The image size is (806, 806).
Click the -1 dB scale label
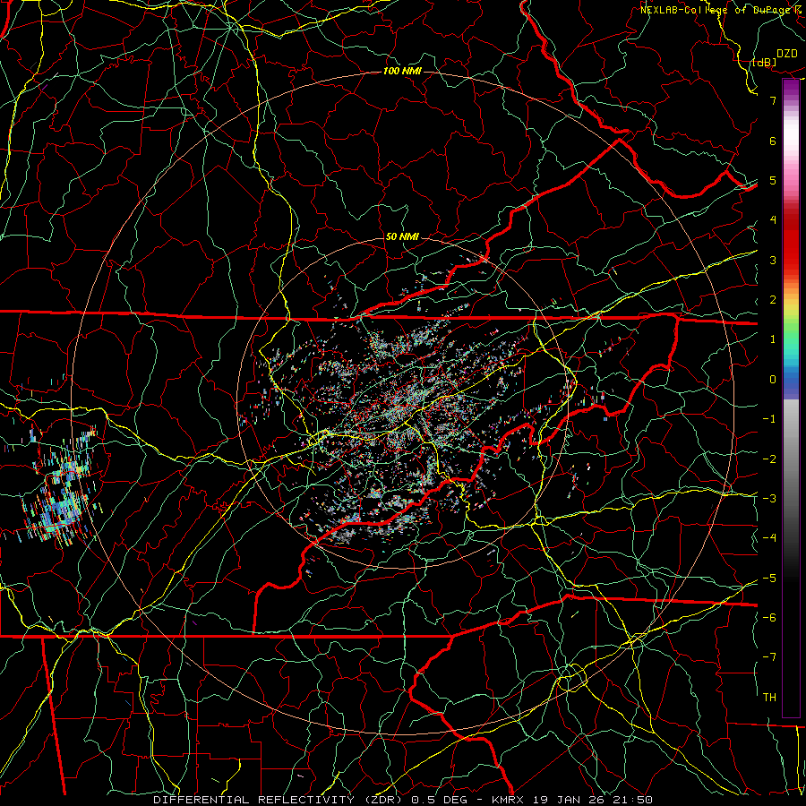pyautogui.click(x=769, y=419)
